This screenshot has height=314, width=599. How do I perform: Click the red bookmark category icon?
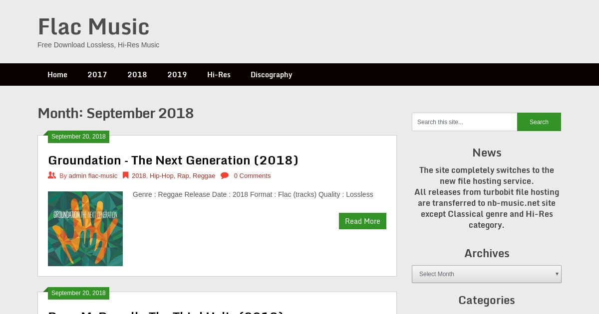[126, 175]
